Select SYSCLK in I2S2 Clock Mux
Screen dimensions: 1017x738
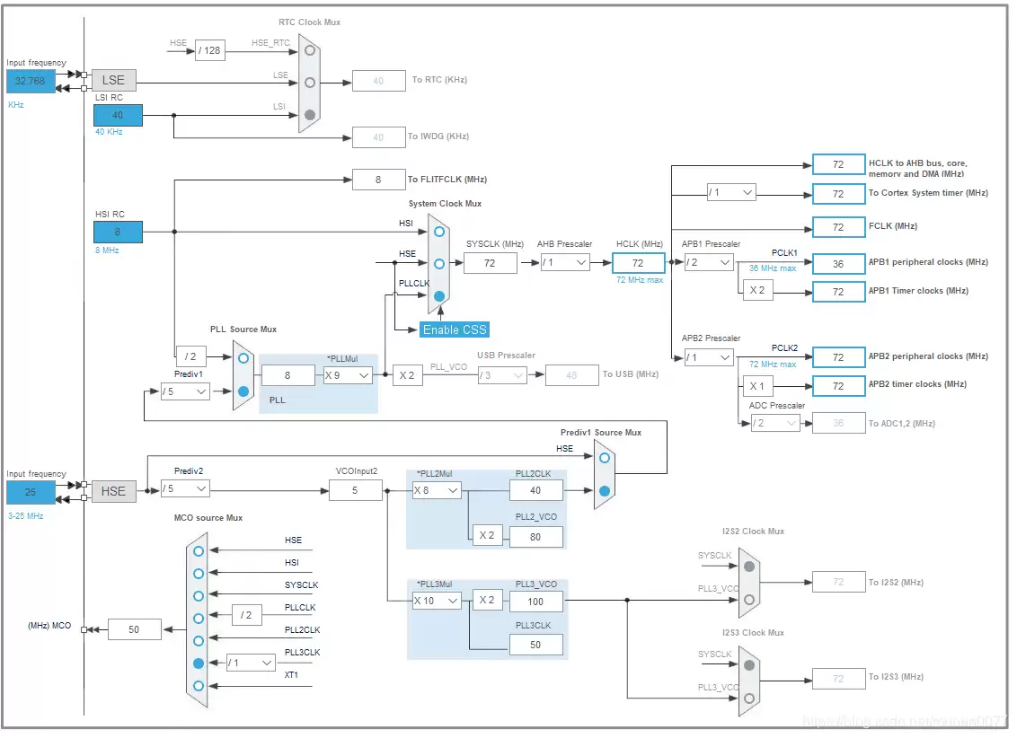click(748, 567)
